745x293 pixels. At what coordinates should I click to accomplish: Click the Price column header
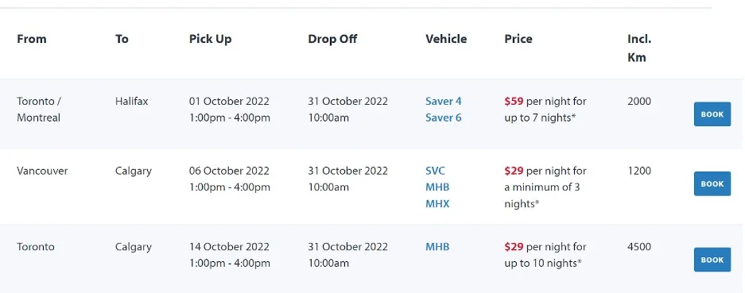(x=518, y=39)
